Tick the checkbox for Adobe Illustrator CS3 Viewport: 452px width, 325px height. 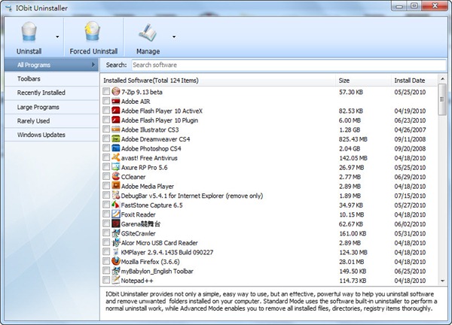point(106,129)
